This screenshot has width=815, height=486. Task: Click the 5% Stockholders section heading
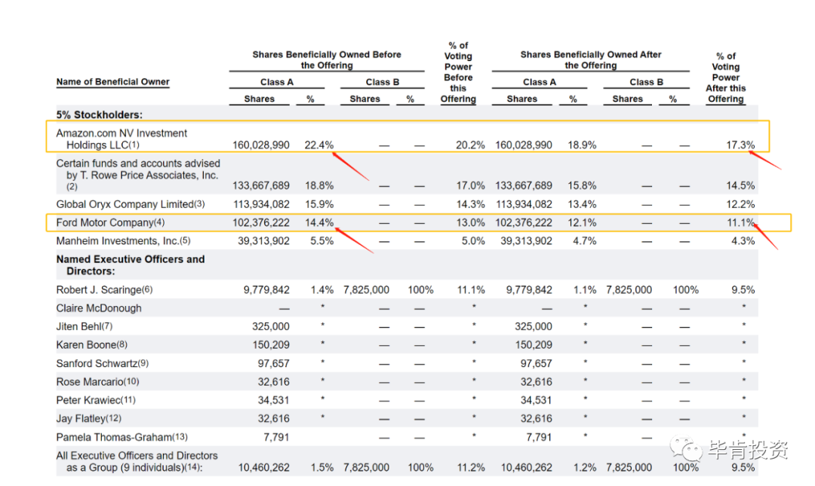point(100,115)
